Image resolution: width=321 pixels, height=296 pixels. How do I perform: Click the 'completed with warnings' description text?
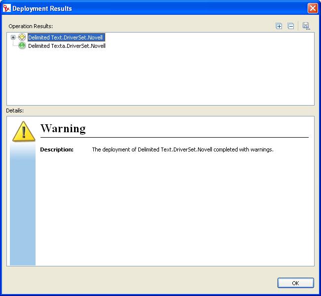pyautogui.click(x=243, y=149)
